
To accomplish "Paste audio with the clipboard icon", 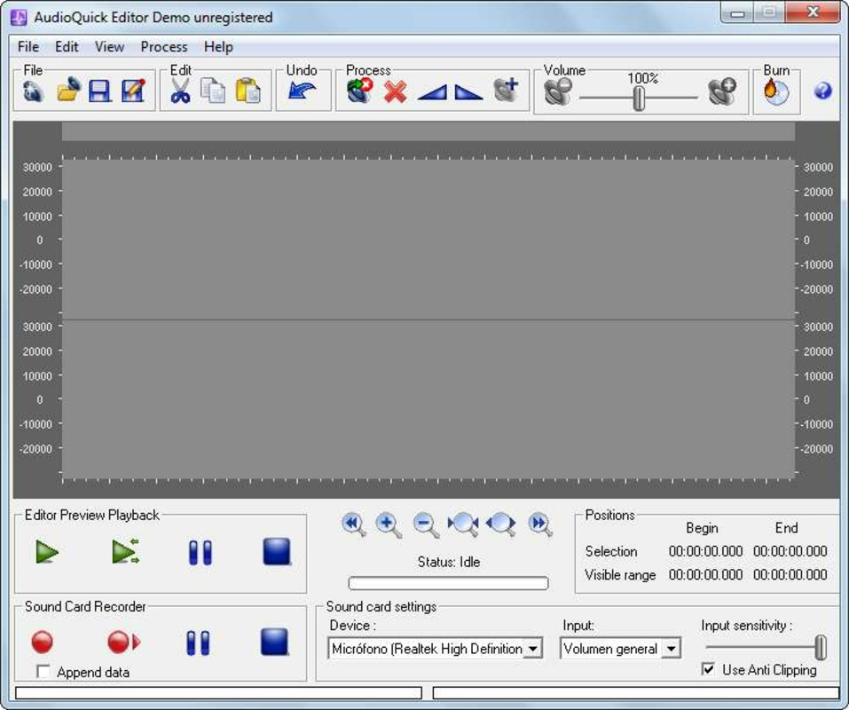I will 248,91.
